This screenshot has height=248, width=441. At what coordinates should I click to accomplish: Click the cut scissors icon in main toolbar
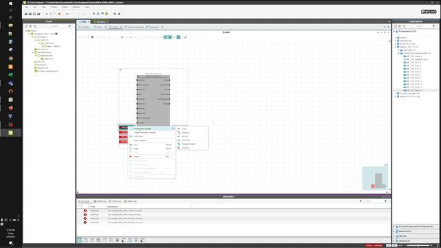(46, 14)
